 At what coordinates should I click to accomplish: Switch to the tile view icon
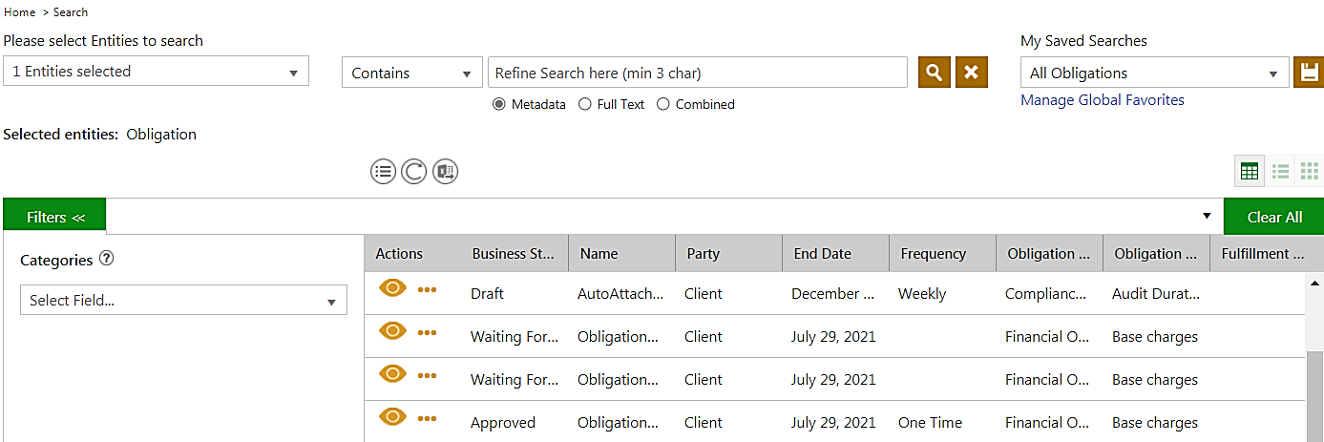[1309, 172]
